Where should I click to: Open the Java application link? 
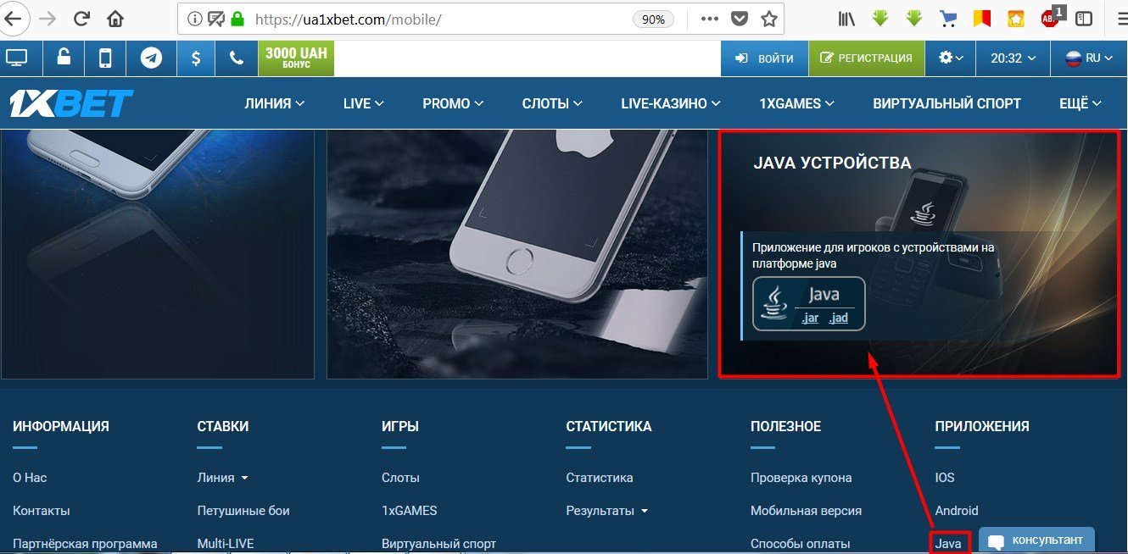[949, 544]
